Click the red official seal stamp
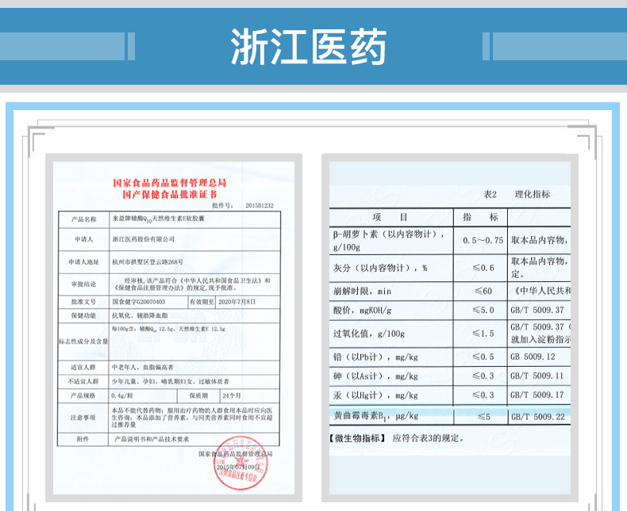The image size is (627, 511). click(x=240, y=463)
